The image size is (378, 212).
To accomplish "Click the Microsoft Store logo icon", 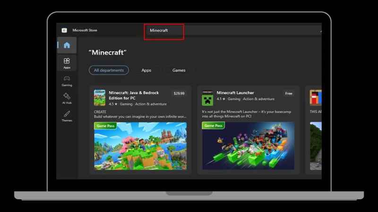I will [64, 30].
